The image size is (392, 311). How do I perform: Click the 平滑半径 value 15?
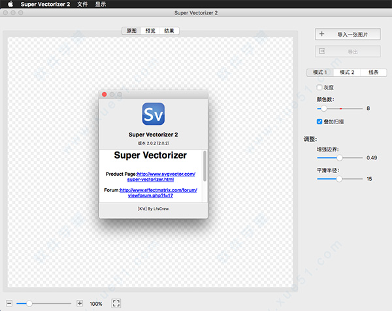point(369,179)
